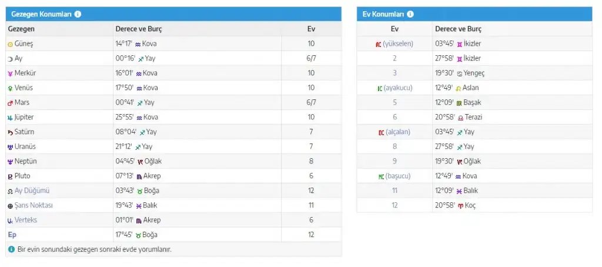Open the Şans Noktası link
602x267 pixels.
pyautogui.click(x=34, y=205)
